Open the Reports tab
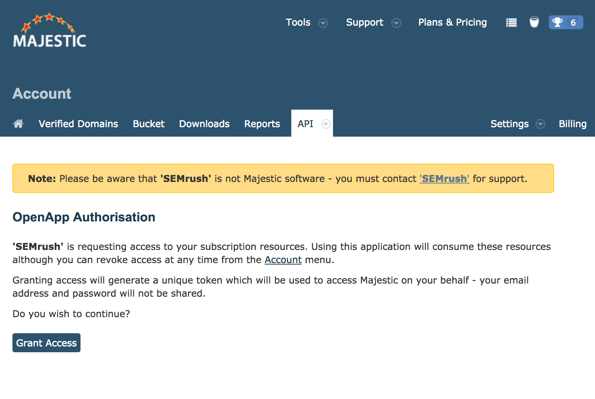595x399 pixels. pos(262,124)
